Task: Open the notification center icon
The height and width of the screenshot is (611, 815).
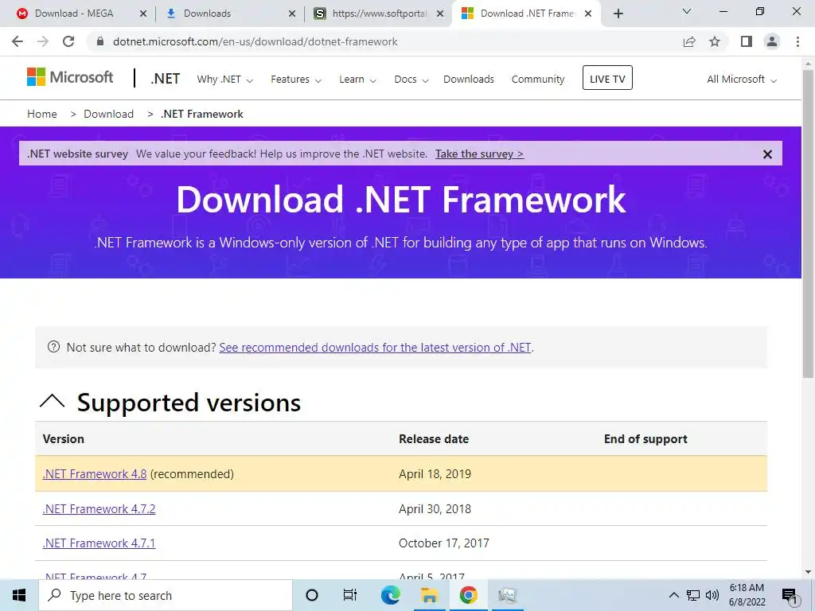Action: 790,595
